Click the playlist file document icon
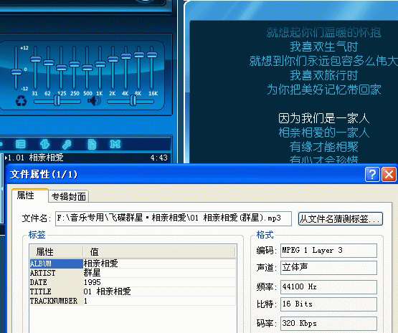398x333 pixels. (x=92, y=144)
